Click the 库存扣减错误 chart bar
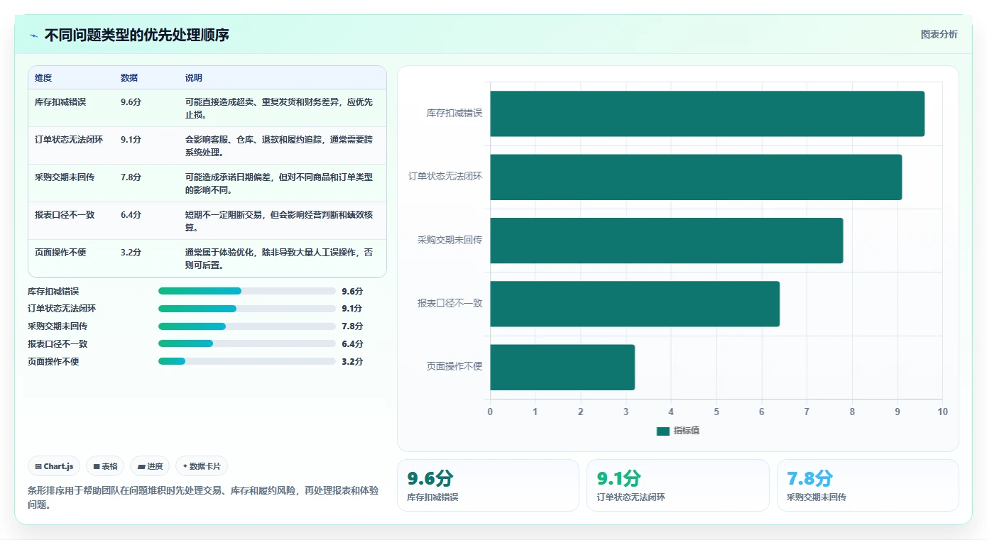 (707, 114)
